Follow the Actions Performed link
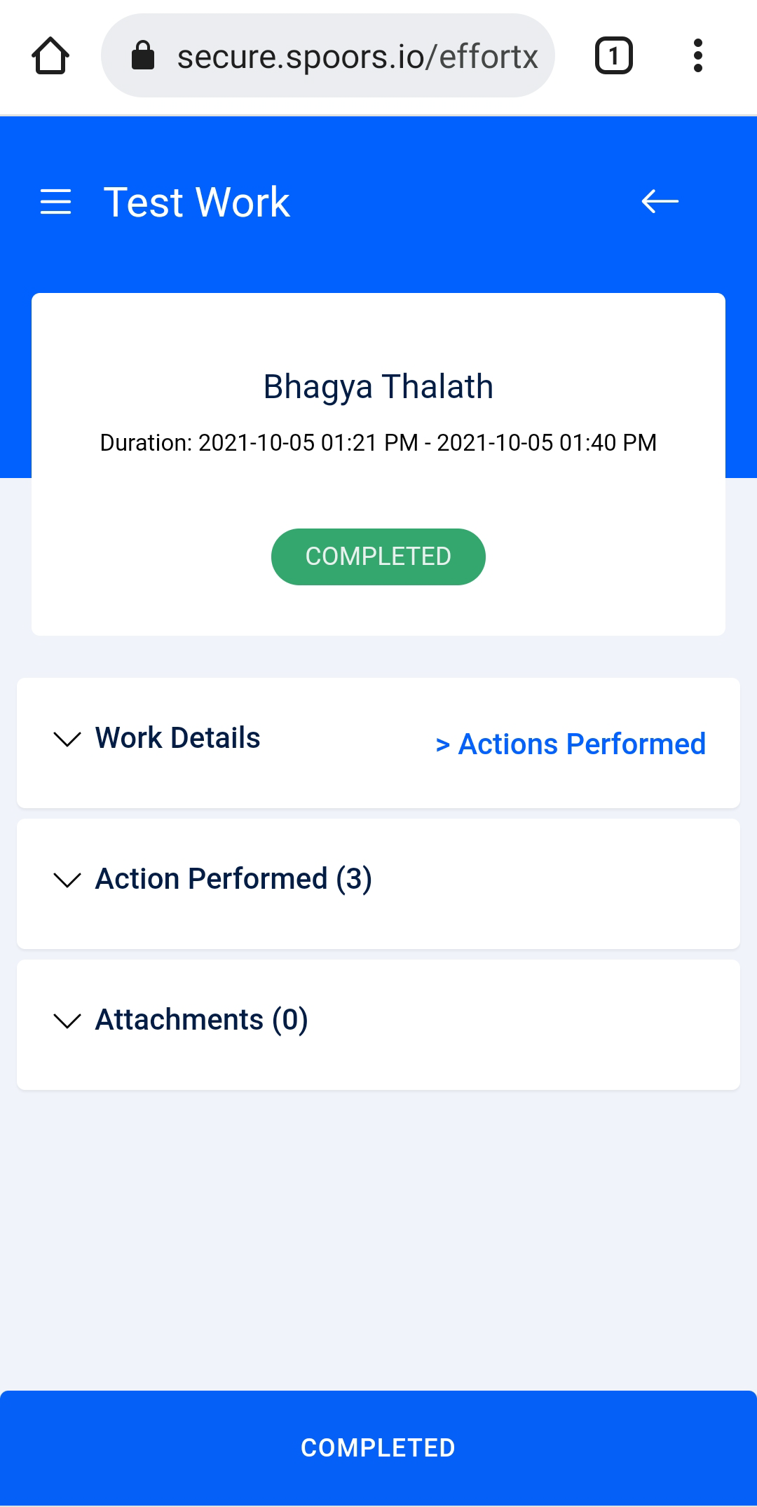Image resolution: width=757 pixels, height=1507 pixels. click(582, 744)
